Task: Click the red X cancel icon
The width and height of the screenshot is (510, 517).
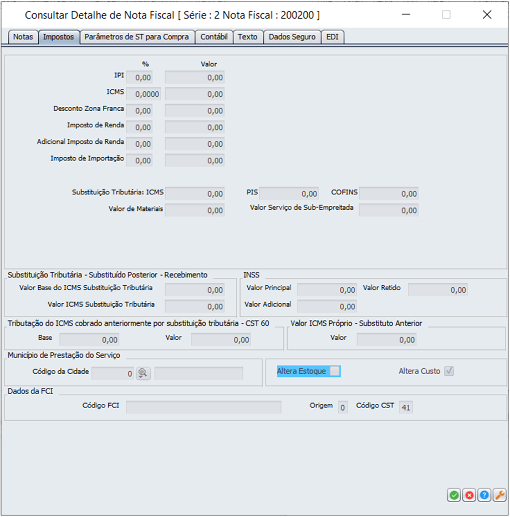Action: click(x=470, y=495)
